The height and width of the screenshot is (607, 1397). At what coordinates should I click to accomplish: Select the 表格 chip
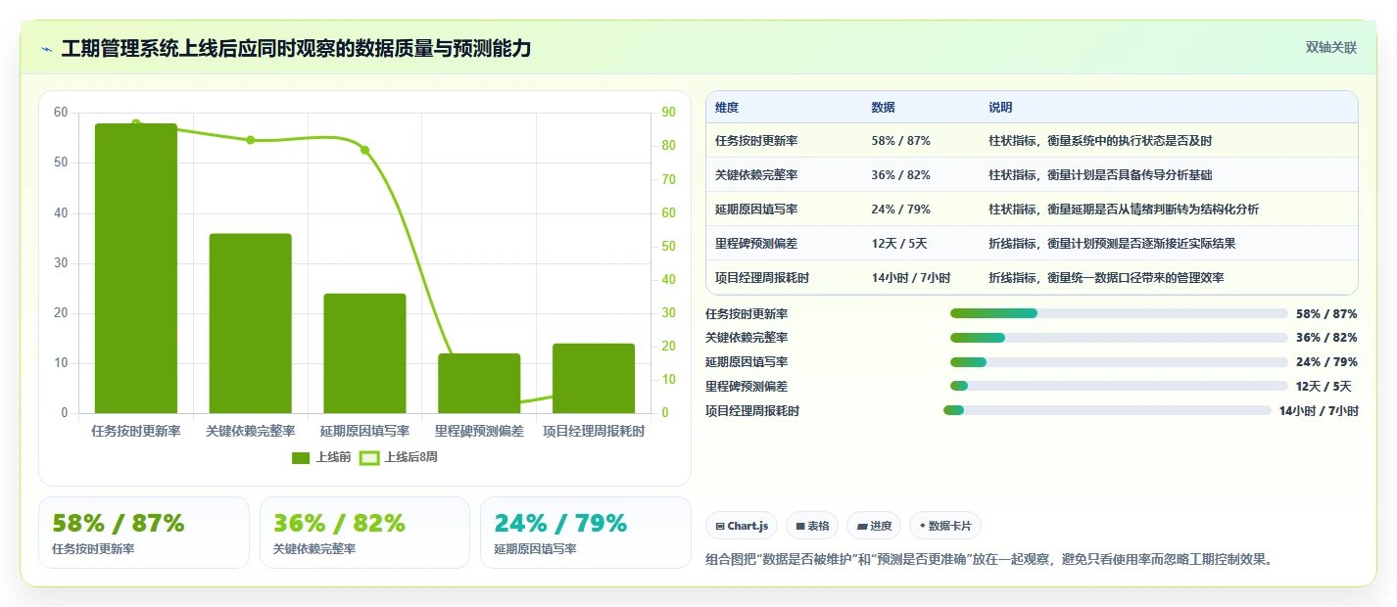(812, 526)
